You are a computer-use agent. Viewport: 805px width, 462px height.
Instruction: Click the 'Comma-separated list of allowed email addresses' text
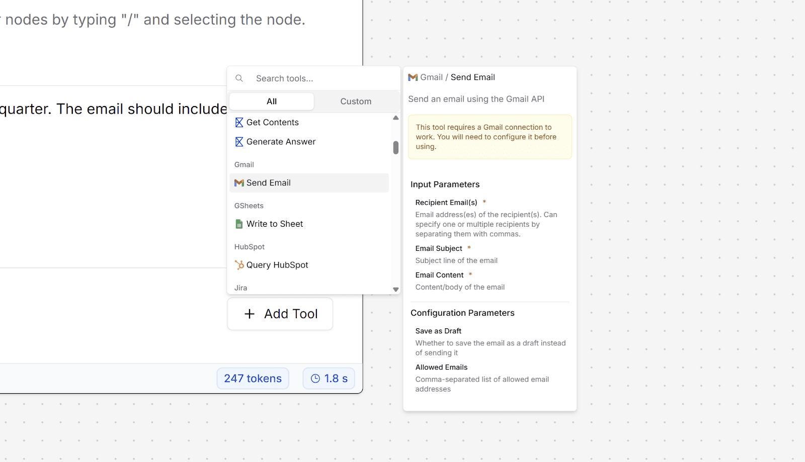[482, 385]
